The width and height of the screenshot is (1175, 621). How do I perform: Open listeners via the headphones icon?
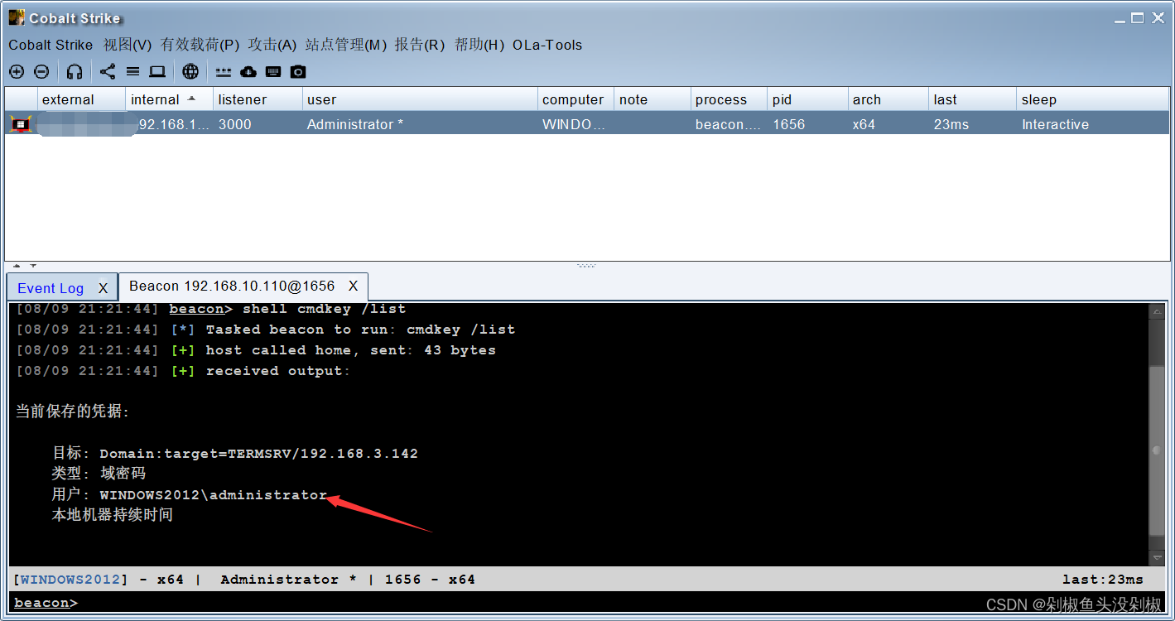pyautogui.click(x=75, y=72)
